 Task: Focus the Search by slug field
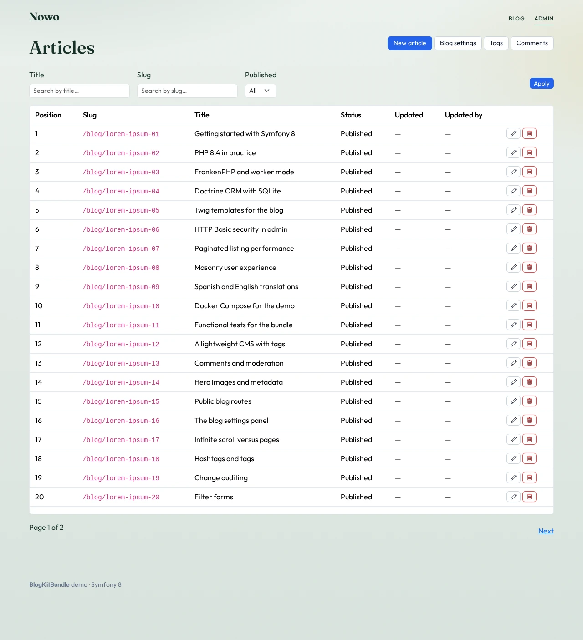click(187, 91)
